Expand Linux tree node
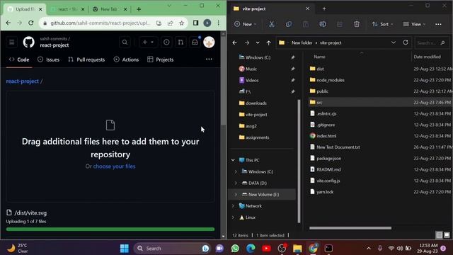Screen dimensions: 453x255 point(233,217)
